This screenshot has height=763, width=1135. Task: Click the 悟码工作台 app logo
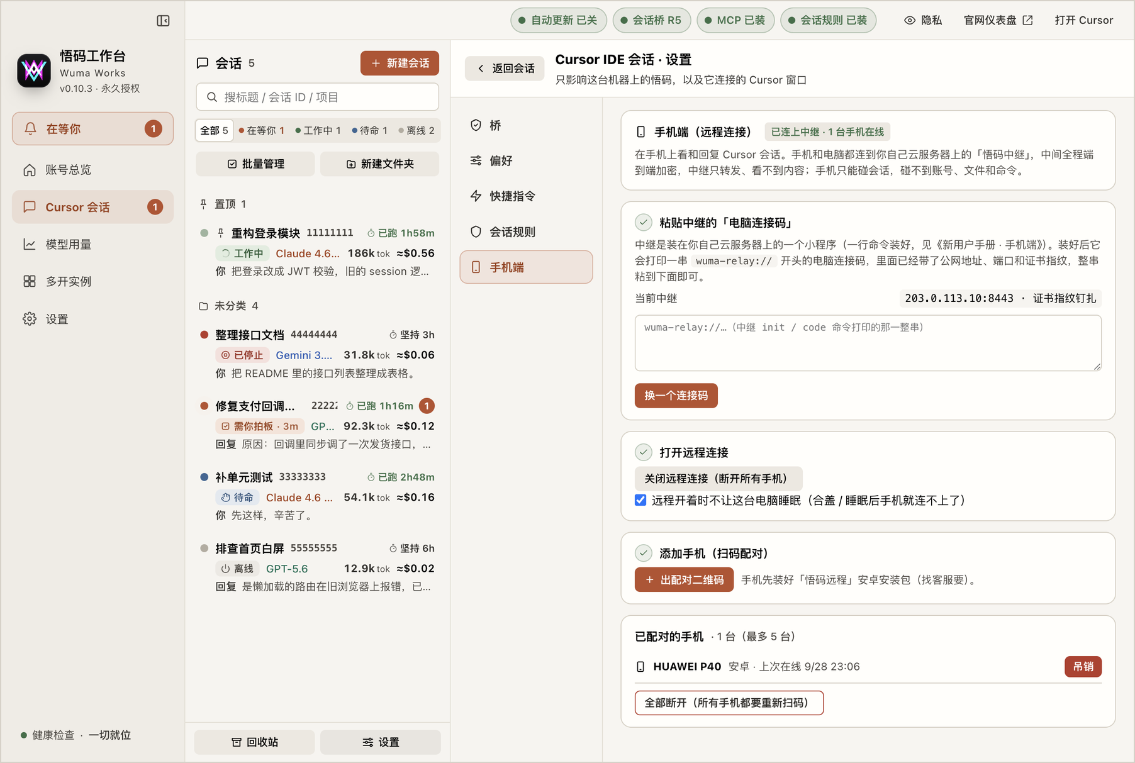coord(34,70)
